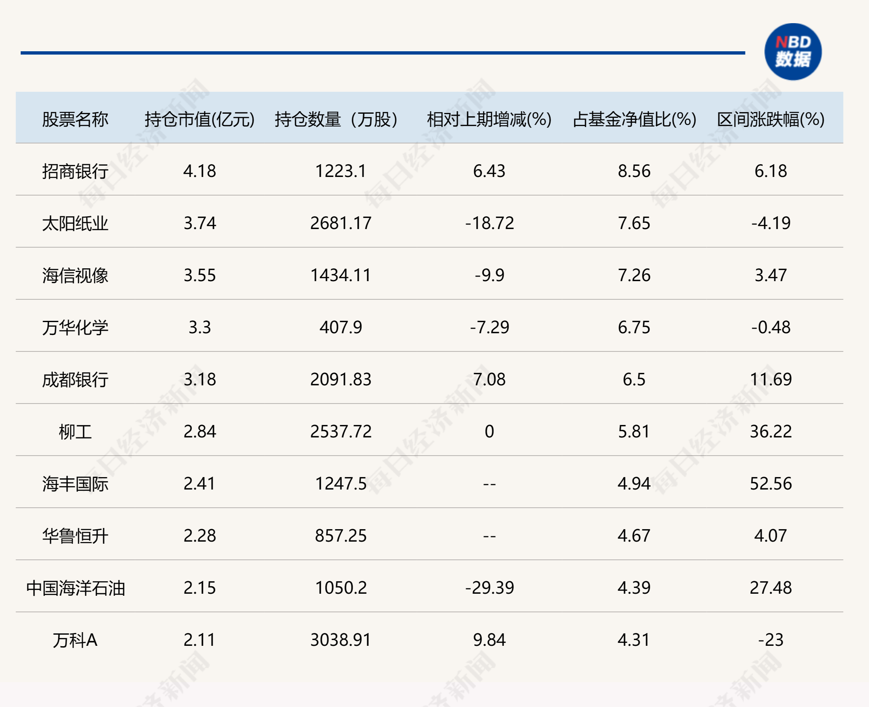Image resolution: width=869 pixels, height=707 pixels.
Task: Select 成都银行 market value 3.18
Action: tap(200, 380)
